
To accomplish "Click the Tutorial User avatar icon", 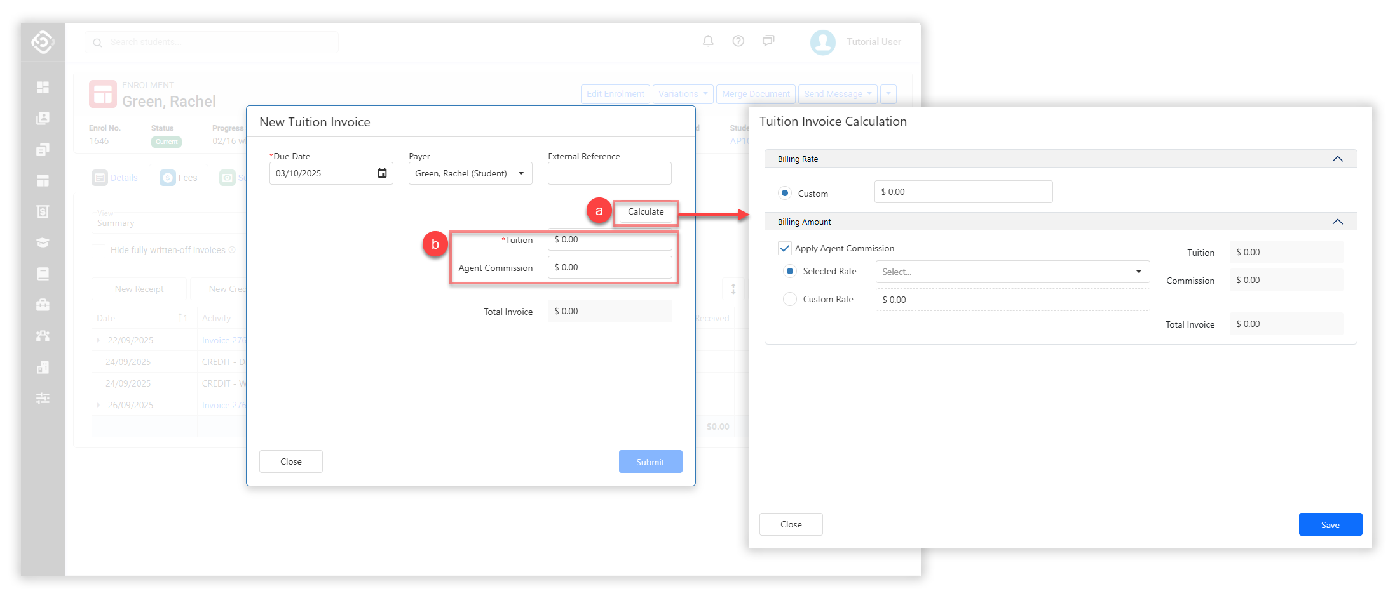I will (x=822, y=43).
